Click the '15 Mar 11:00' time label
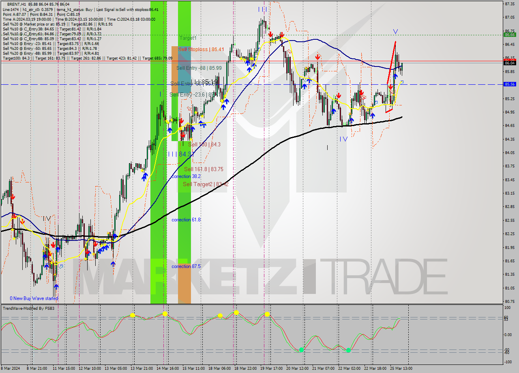This screenshot has width=519, height=373. [x=193, y=368]
